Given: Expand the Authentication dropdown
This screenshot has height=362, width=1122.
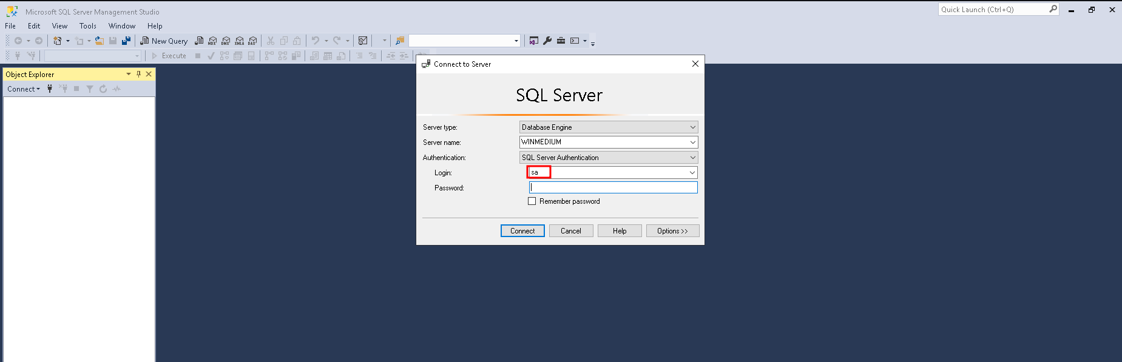Looking at the screenshot, I should pos(692,158).
